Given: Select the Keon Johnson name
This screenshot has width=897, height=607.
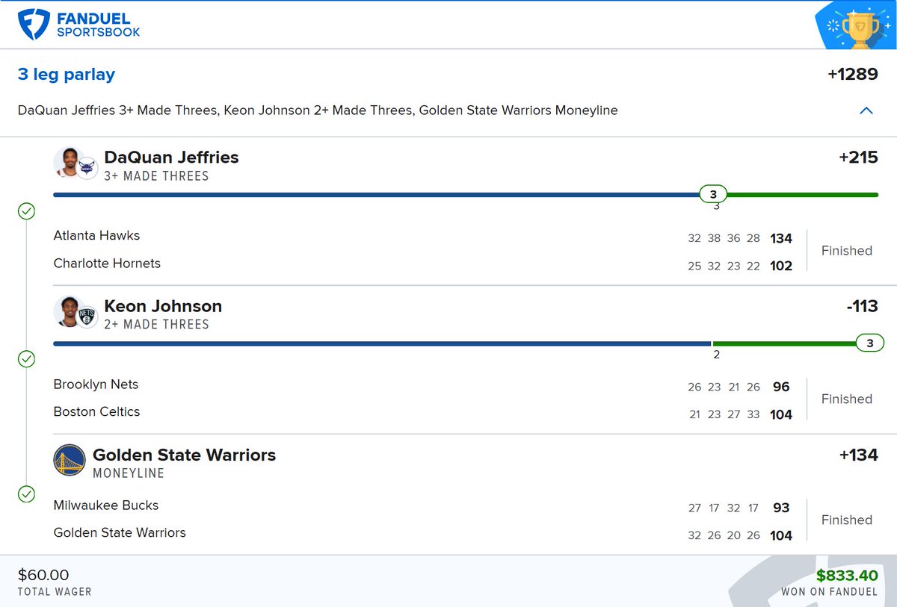Looking at the screenshot, I should 163,306.
